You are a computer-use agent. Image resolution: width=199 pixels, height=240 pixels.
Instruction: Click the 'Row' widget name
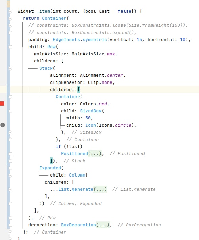tap(51, 47)
